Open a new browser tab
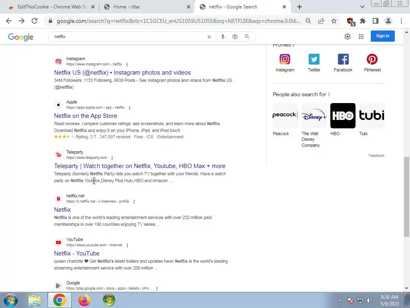This screenshot has width=410, height=308. 299,7
